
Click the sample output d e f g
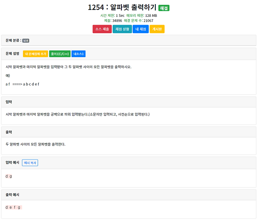[14, 207]
